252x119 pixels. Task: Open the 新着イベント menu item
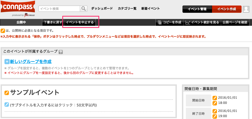click(x=151, y=9)
